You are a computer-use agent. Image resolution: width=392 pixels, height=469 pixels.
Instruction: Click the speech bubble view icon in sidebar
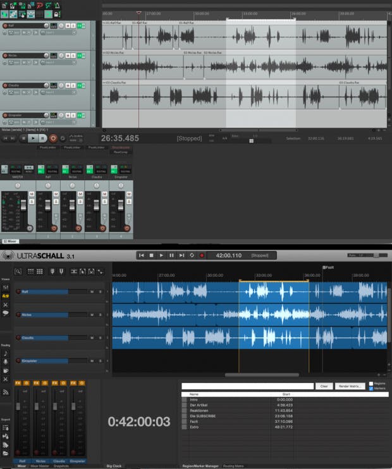click(6, 313)
